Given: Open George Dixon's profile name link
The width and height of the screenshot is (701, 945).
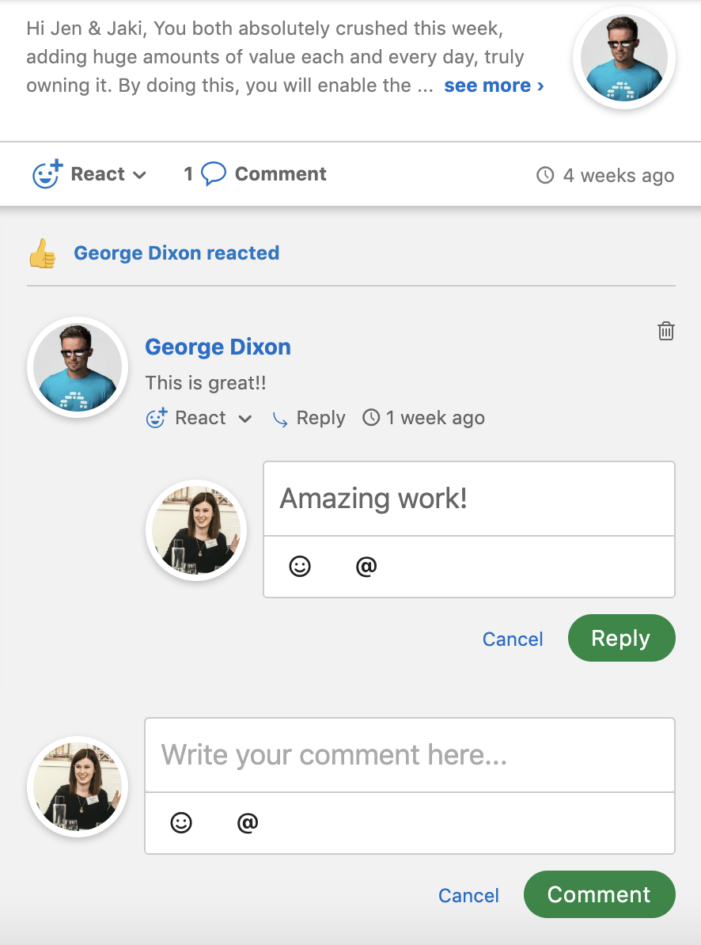Looking at the screenshot, I should (218, 347).
